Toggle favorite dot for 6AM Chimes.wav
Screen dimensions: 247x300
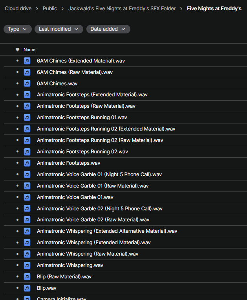point(17,83)
